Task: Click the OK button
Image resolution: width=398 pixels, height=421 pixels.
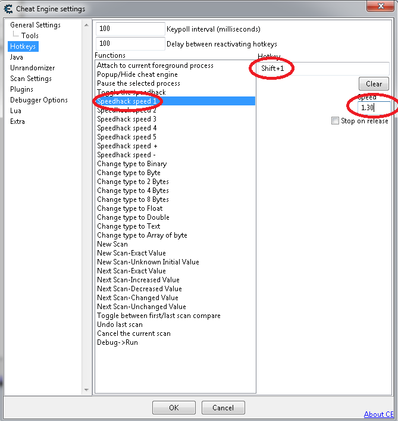Action: click(x=174, y=407)
